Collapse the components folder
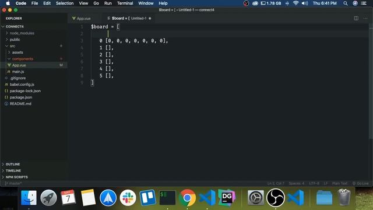The width and height of the screenshot is (373, 210). [23, 59]
